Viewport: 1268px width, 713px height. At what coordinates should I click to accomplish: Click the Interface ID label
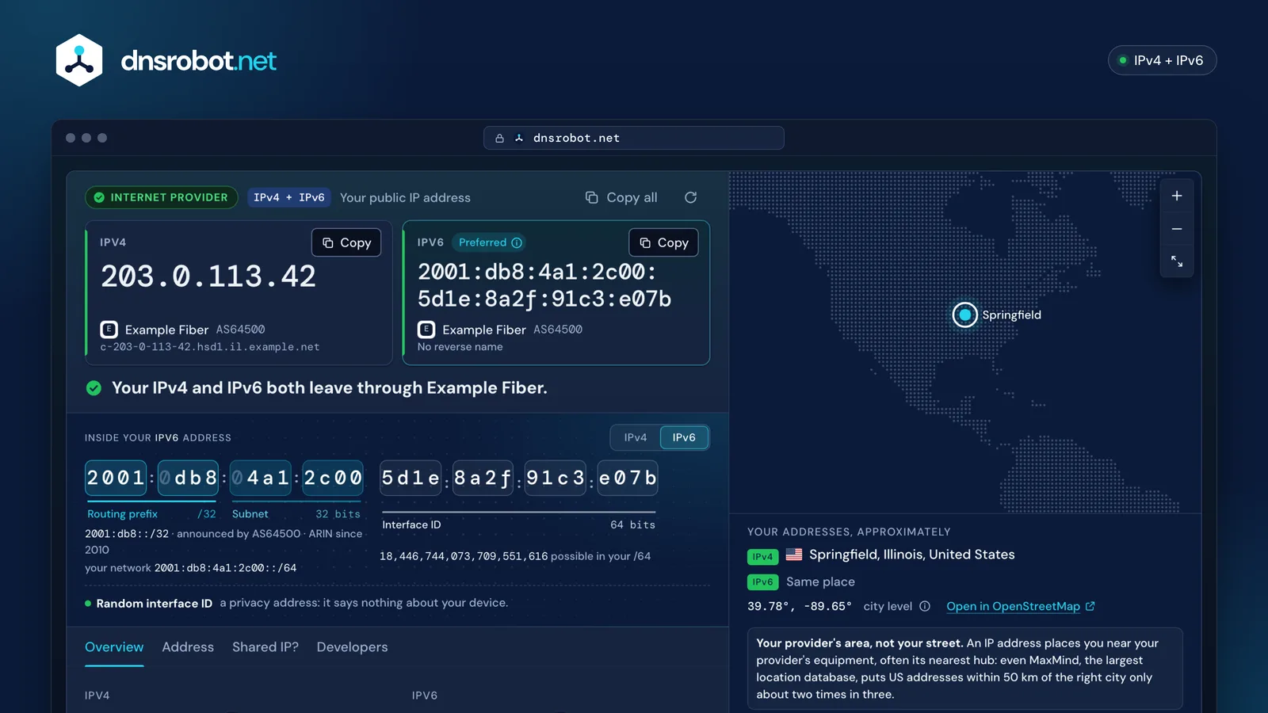click(x=411, y=524)
